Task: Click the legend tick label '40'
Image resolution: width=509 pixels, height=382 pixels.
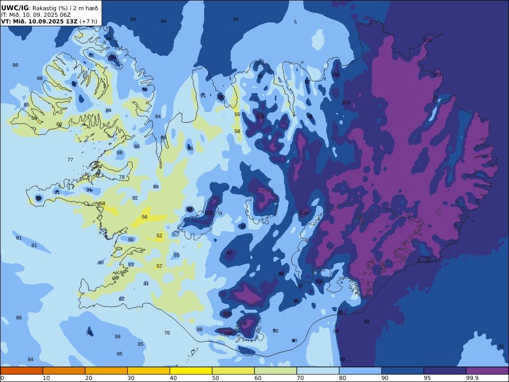Action: point(174,378)
